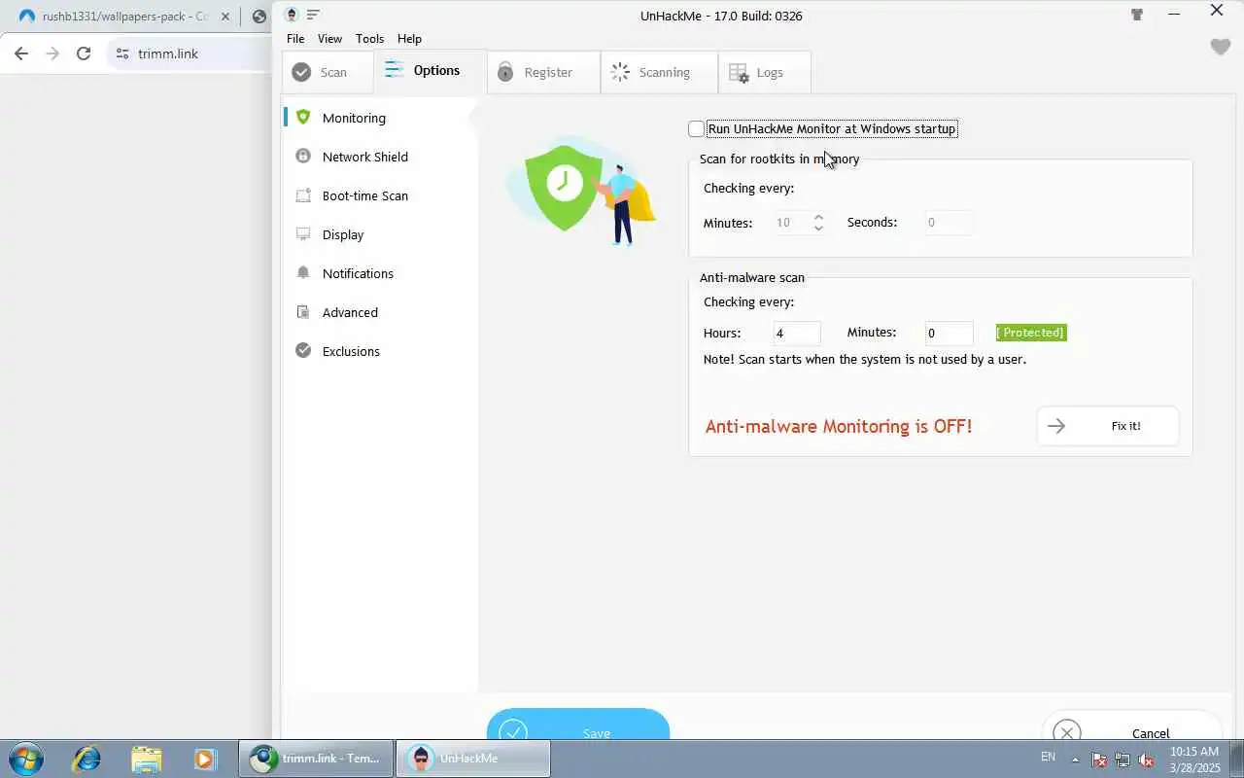Open Windows Explorer folder from taskbar

(x=146, y=759)
